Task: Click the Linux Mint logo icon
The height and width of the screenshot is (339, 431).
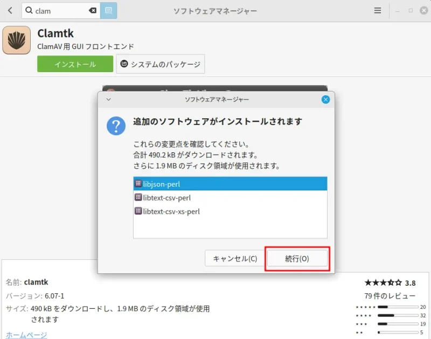Action: (124, 63)
